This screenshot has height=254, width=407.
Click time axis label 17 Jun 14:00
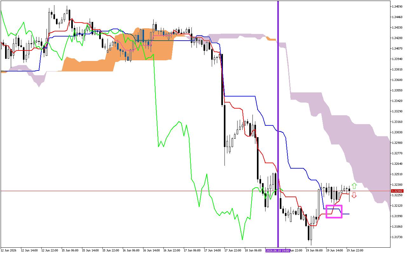(x=212, y=251)
